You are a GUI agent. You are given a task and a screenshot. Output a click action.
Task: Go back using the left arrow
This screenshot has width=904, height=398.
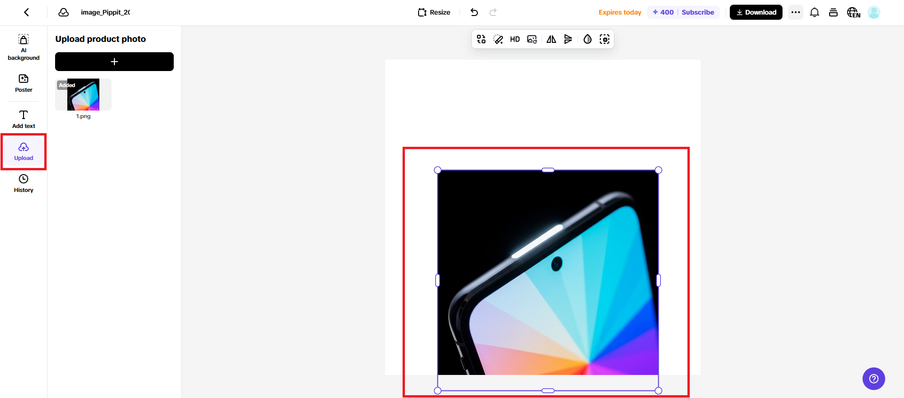[x=26, y=12]
